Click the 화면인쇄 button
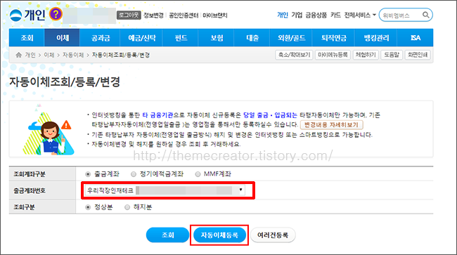The height and width of the screenshot is (255, 457). [418, 55]
